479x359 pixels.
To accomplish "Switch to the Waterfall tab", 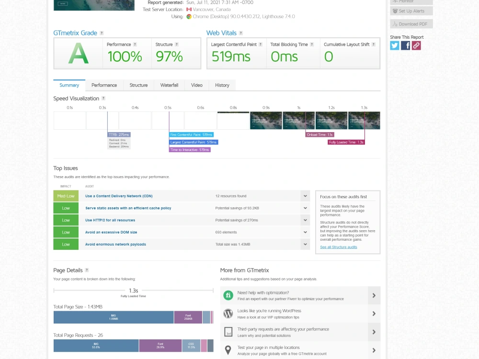I will coord(169,85).
